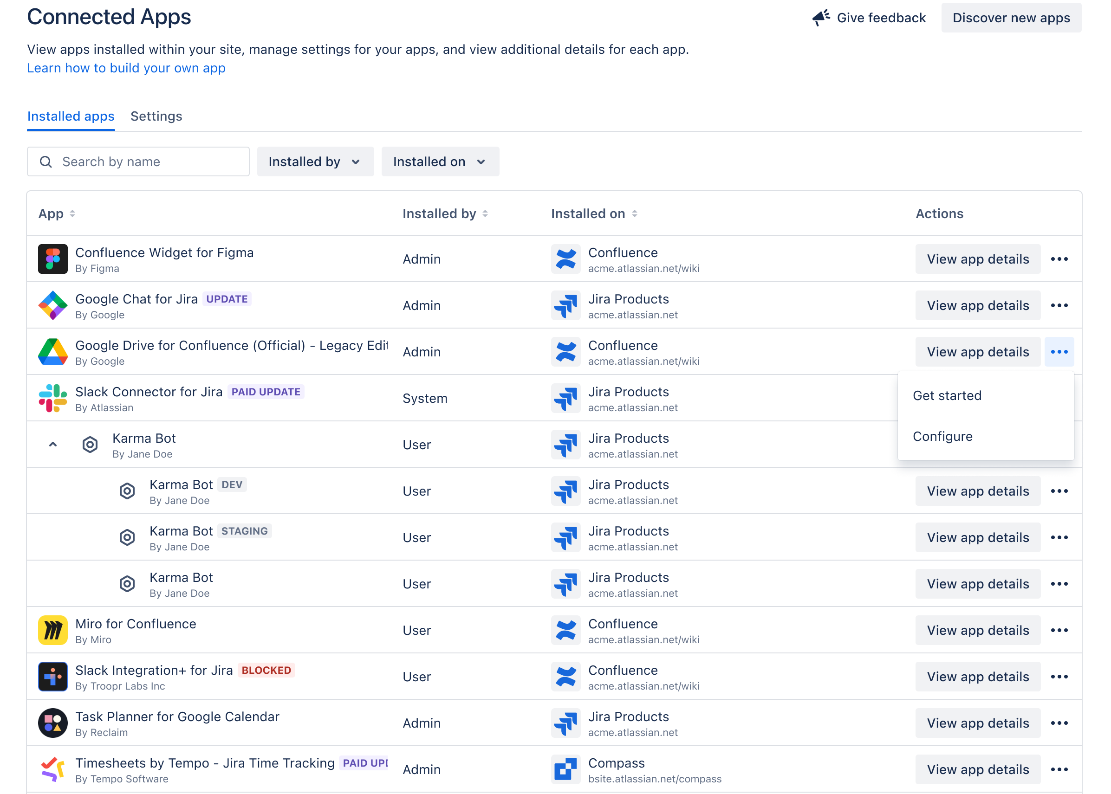Click the Slack Connector app icon
The height and width of the screenshot is (794, 1111).
click(x=53, y=399)
